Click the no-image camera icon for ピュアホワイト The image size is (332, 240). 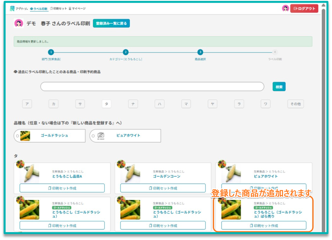101,135
